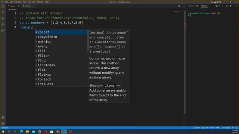239x134 pixels.
Task: Open the Terminal menu
Action: click(40, 2)
